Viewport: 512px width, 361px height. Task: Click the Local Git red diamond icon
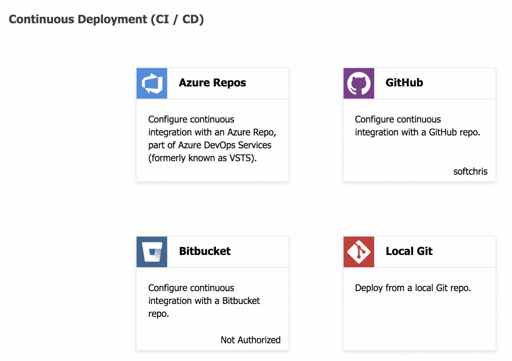point(358,252)
